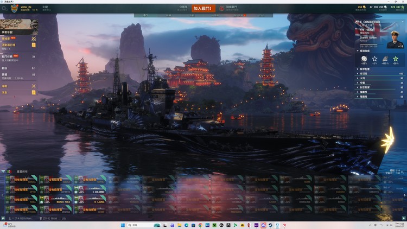
Task: Open the carousel filter icon at far left
Action: [4, 171]
